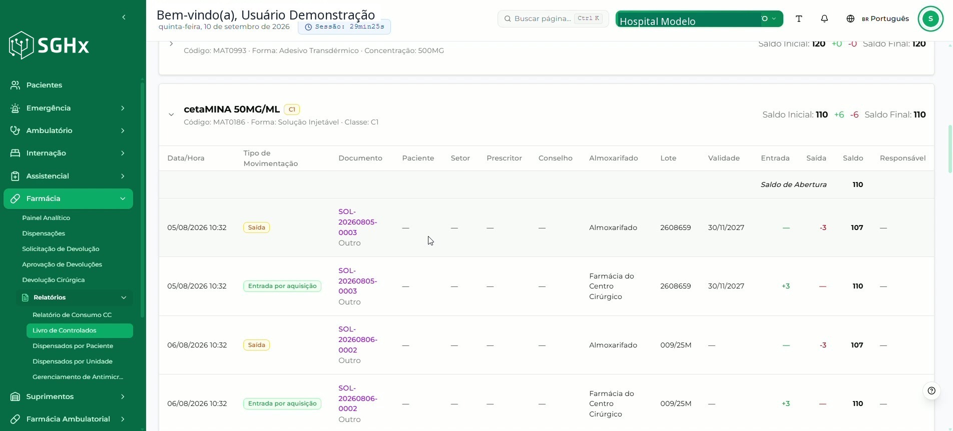Open Relatório de Consumo CC

[x=72, y=315]
